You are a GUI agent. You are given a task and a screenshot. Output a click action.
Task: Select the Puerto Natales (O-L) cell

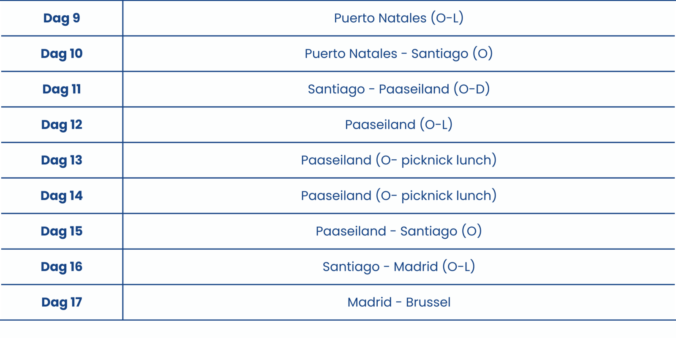[x=398, y=18]
